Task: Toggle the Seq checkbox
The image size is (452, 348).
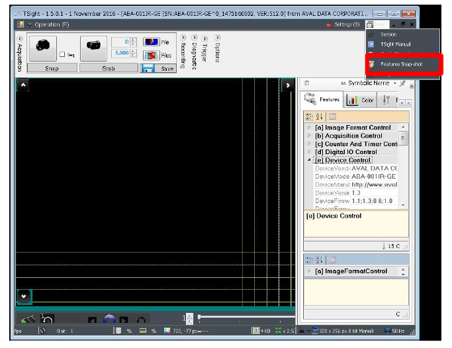Action: click(62, 55)
